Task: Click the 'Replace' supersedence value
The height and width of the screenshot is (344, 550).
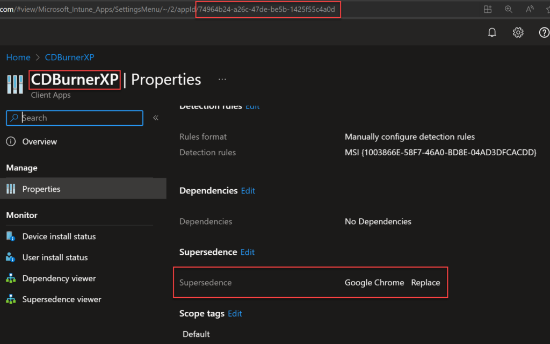Action: click(425, 283)
